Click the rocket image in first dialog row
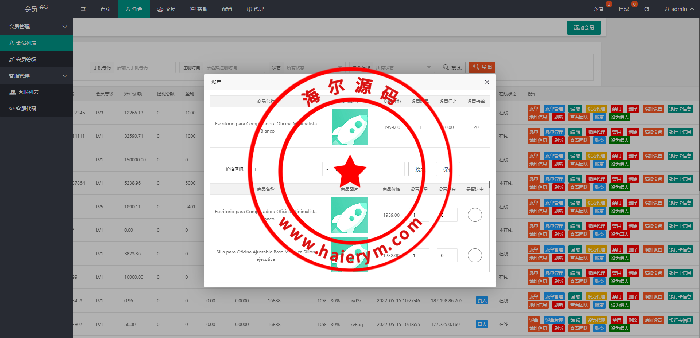This screenshot has height=338, width=700. (350, 127)
